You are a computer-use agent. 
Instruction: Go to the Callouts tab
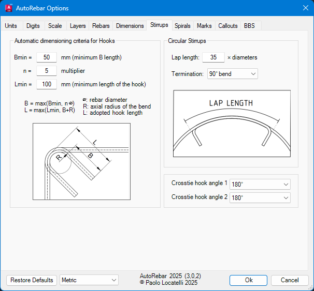click(227, 26)
